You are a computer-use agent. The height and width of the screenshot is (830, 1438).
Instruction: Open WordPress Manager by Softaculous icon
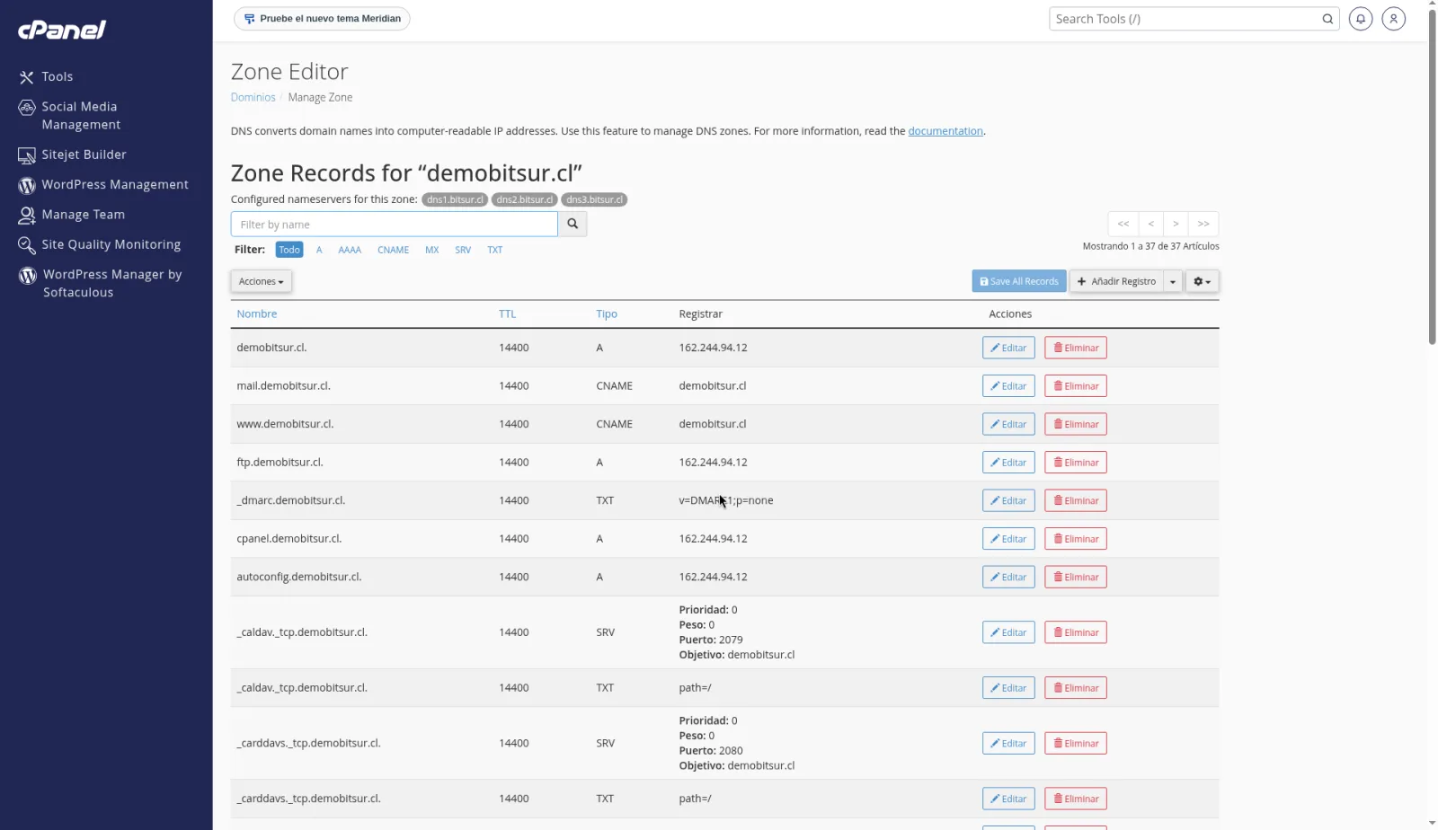[x=28, y=275]
